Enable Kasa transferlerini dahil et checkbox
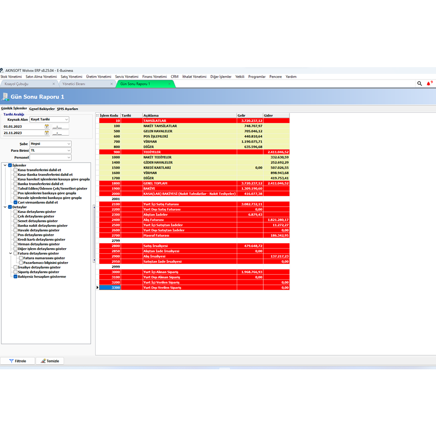 click(15, 170)
